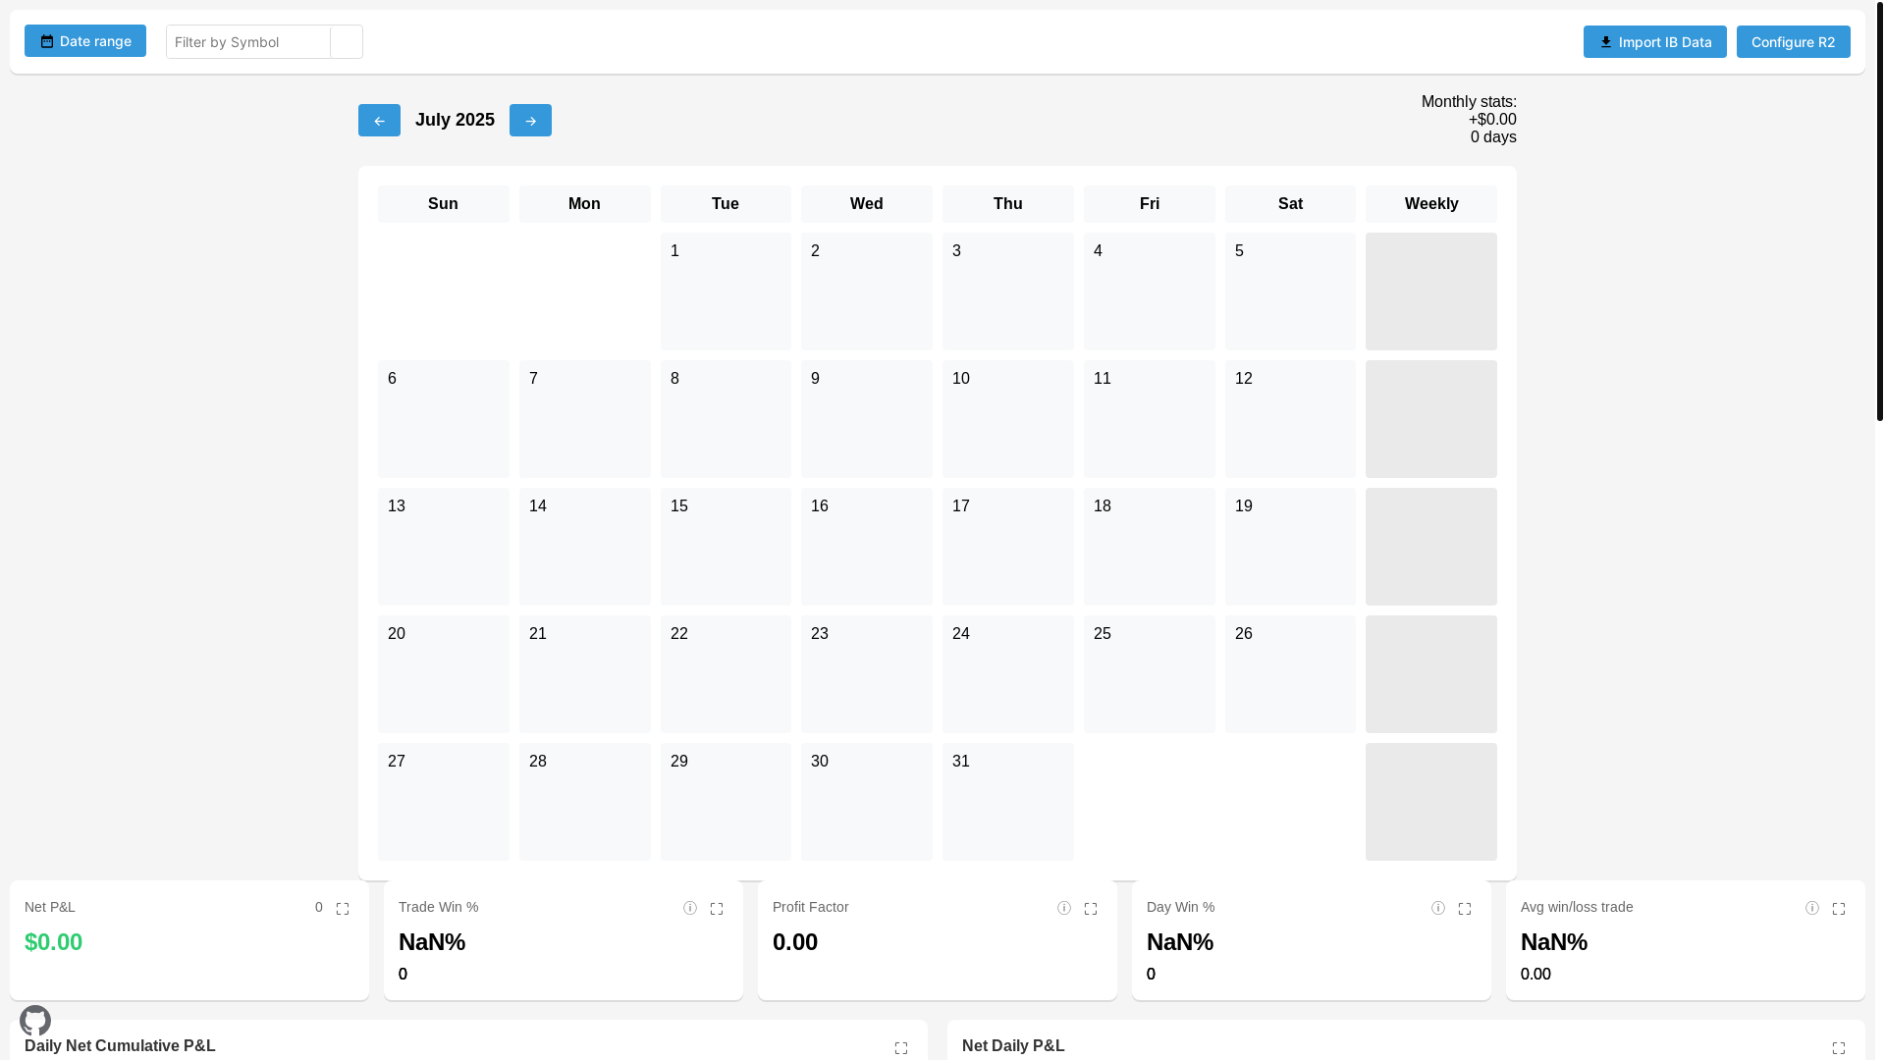1885x1060 pixels.
Task: Show info for Profit Factor
Action: coord(1064,909)
